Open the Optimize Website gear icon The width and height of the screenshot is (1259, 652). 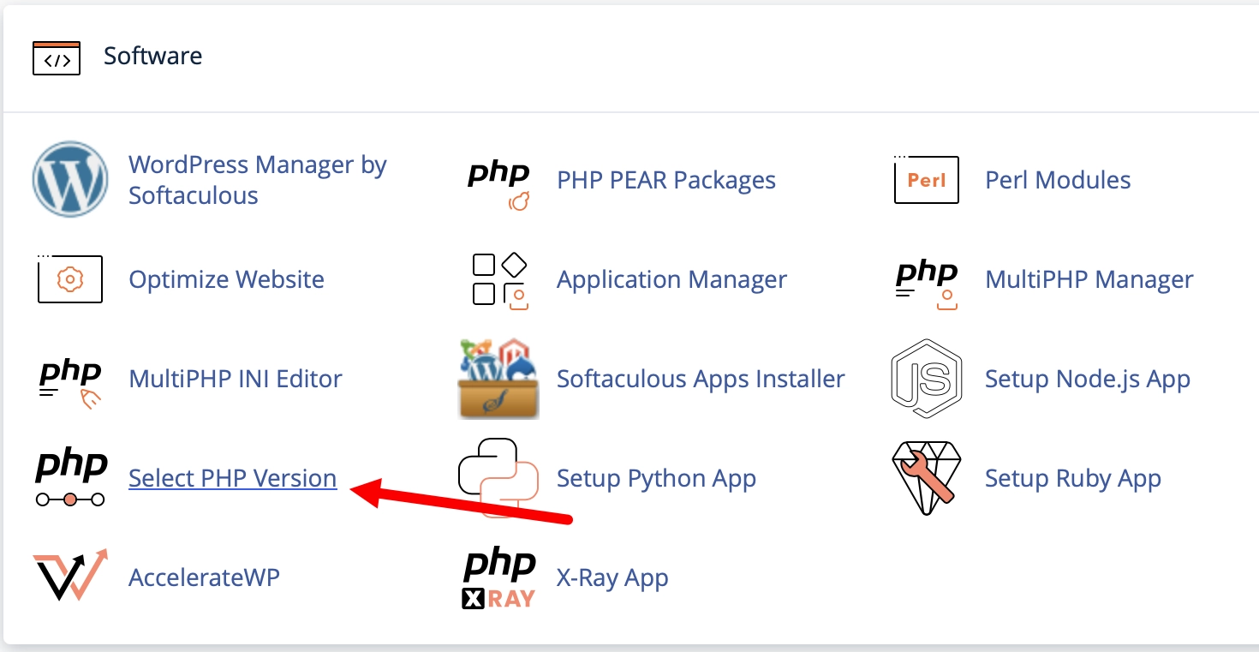click(x=70, y=279)
